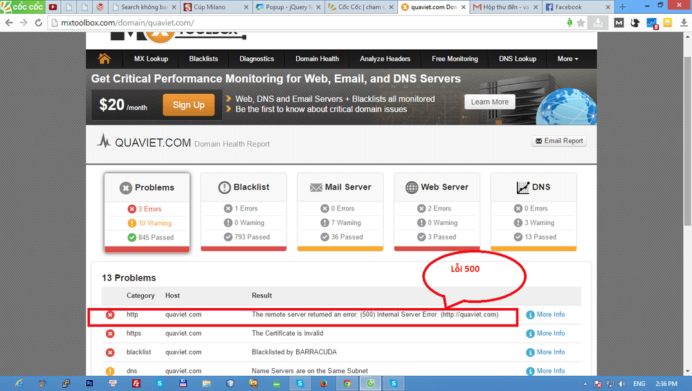Click '10 Warning' in Problems card

click(x=155, y=224)
